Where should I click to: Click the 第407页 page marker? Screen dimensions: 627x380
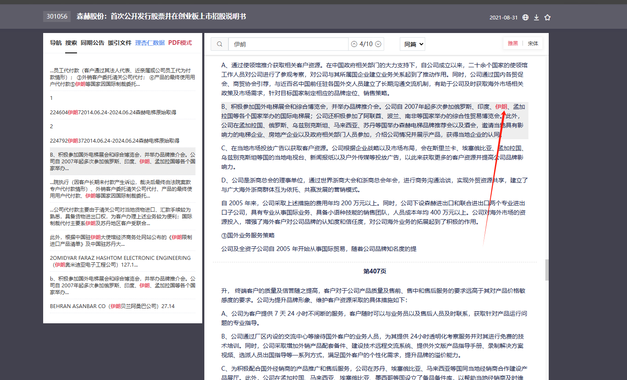click(x=375, y=271)
